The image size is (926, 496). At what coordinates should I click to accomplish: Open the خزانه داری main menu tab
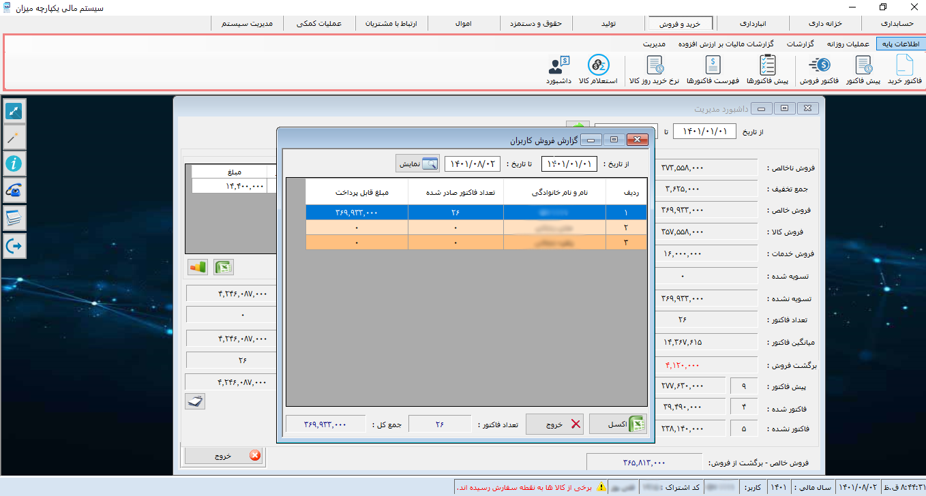[824, 23]
